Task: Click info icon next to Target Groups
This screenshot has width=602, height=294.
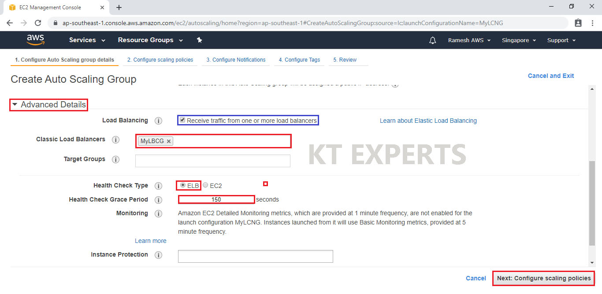Action: (116, 159)
